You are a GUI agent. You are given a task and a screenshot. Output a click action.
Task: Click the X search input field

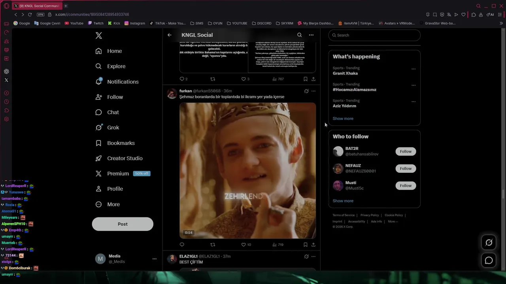click(374, 35)
